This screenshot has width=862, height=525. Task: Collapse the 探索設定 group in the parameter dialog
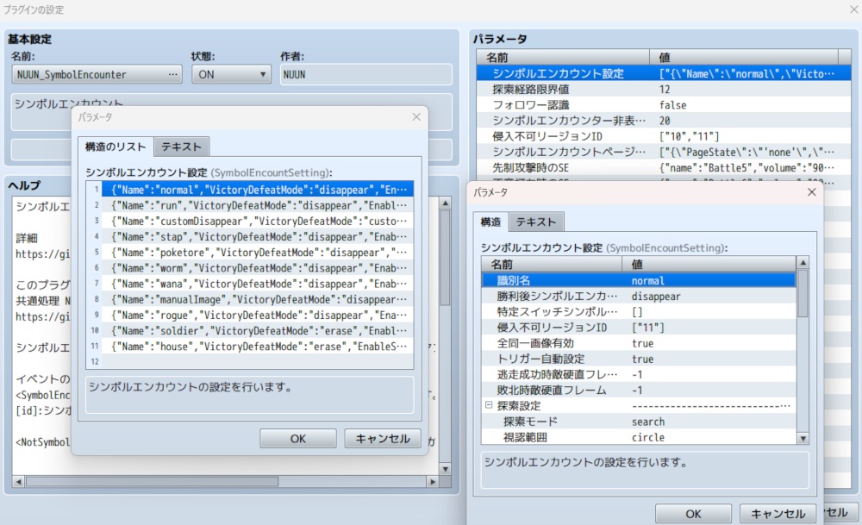[486, 405]
